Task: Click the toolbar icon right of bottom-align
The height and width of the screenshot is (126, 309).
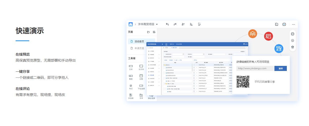Action: 199,24
